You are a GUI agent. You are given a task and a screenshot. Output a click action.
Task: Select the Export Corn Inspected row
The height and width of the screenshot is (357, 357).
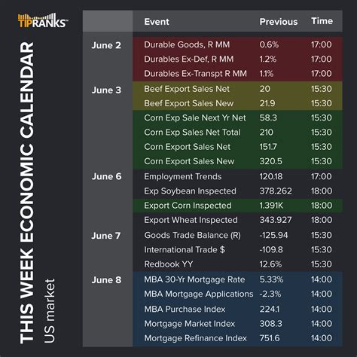[x=237, y=206]
